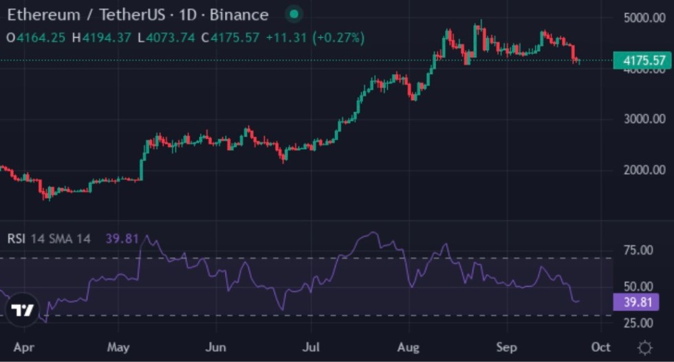Click the Aug label on time axis

[409, 347]
